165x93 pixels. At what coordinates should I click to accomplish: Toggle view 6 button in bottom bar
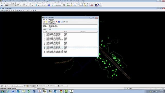tap(33, 86)
